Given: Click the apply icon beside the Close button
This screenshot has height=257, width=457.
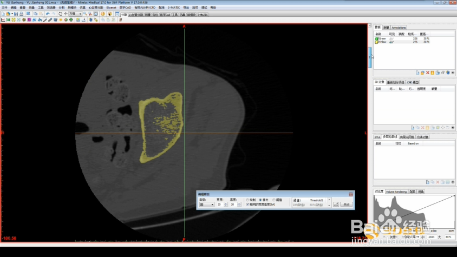Looking at the screenshot, I should (x=336, y=205).
